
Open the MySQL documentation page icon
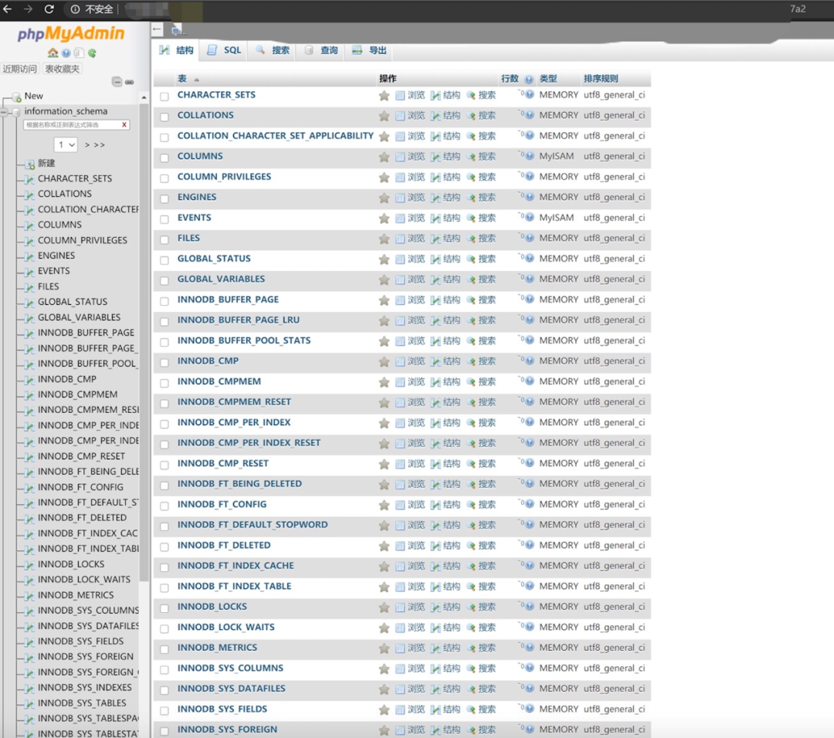click(x=79, y=52)
